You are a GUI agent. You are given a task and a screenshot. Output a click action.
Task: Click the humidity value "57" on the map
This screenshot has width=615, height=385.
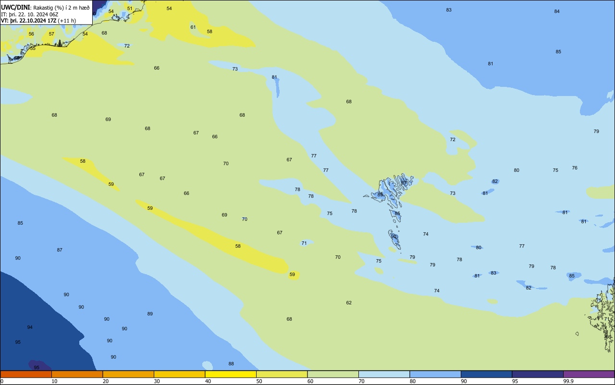51,34
